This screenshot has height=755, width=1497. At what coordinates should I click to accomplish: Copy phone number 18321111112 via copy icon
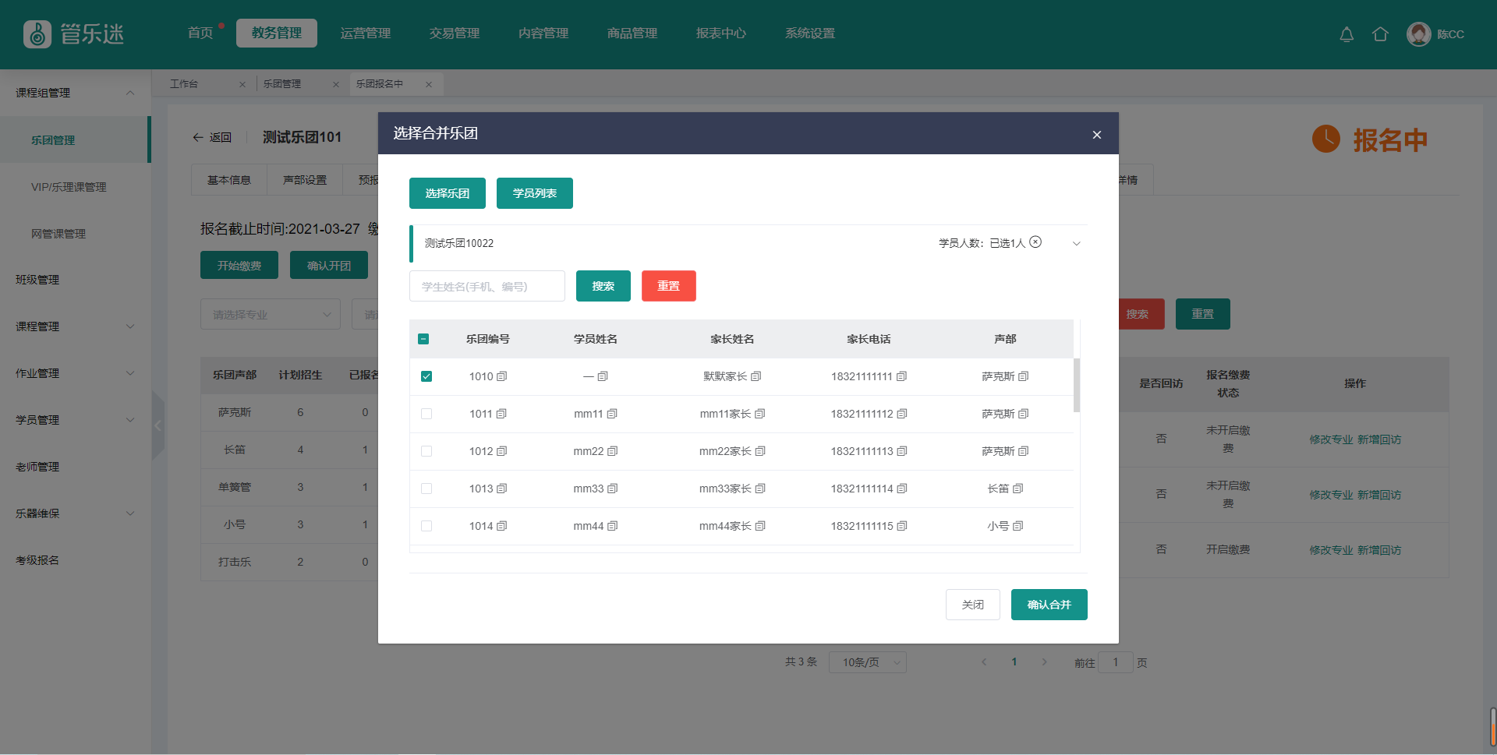tap(902, 414)
